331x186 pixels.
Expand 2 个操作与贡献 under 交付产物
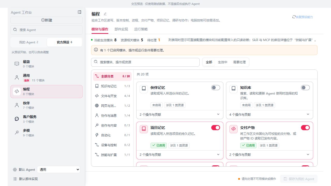tap(269, 154)
